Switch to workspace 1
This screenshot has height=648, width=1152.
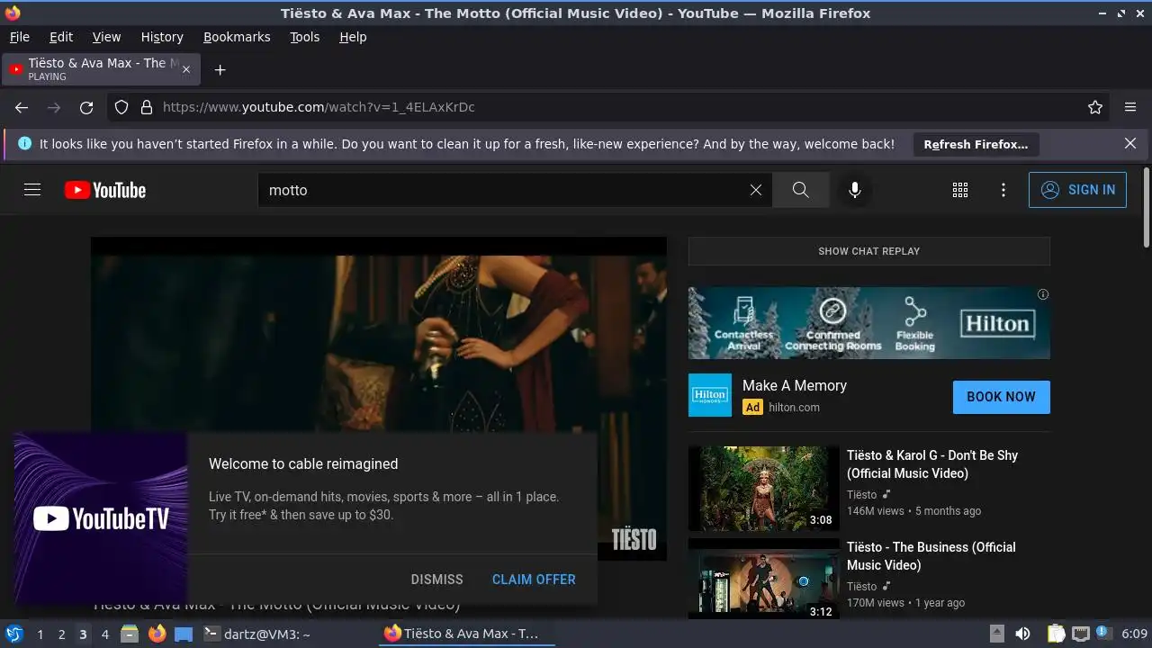tap(40, 634)
